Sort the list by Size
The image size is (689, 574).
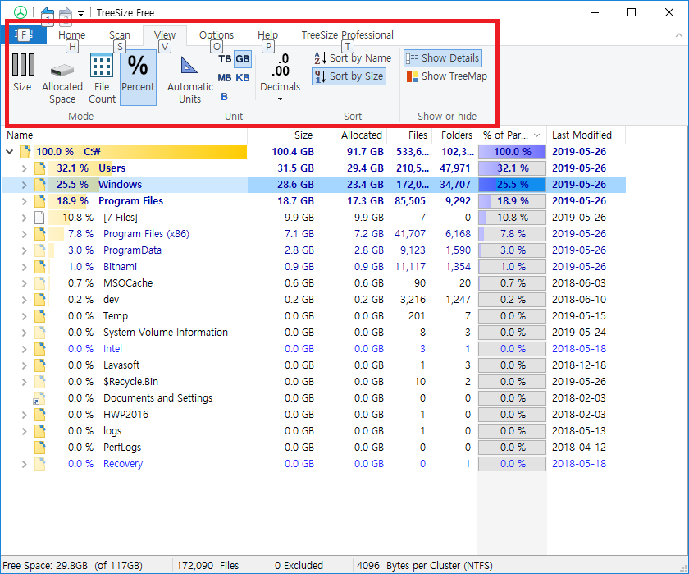[x=349, y=76]
